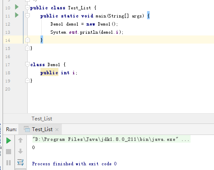The image size is (214, 170).
Task: Collapse the Test_List class fold marker
Action: tap(27, 7)
